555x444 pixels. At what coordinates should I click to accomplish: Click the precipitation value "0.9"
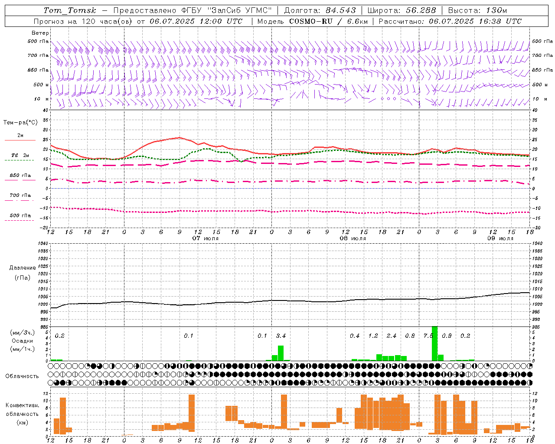(447, 336)
